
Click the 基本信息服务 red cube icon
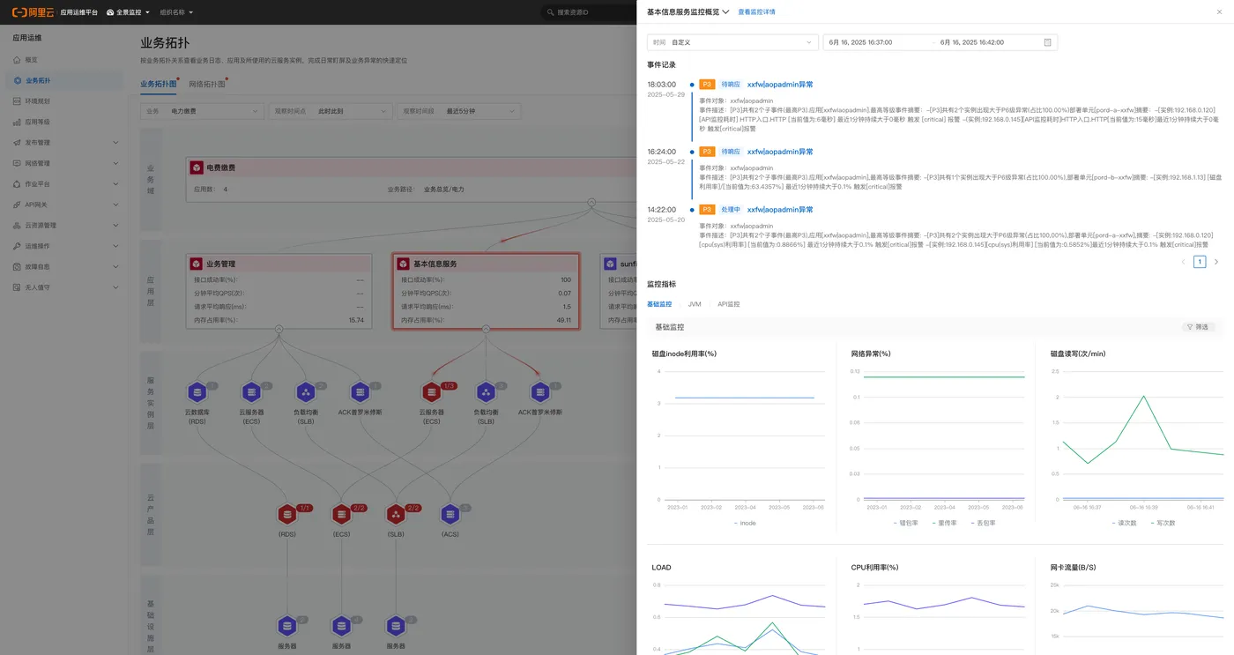(404, 264)
